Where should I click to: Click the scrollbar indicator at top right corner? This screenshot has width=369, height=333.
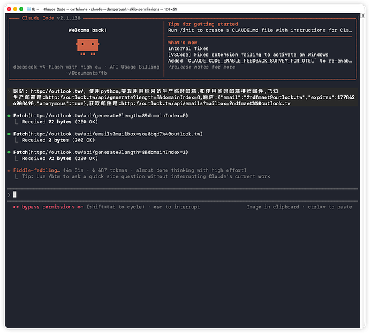[362, 15]
